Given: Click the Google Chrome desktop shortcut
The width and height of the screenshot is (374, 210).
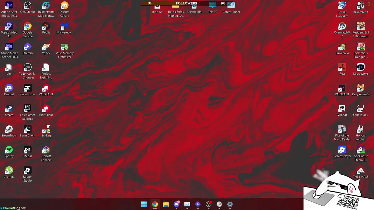Looking at the screenshot, I should tap(27, 30).
